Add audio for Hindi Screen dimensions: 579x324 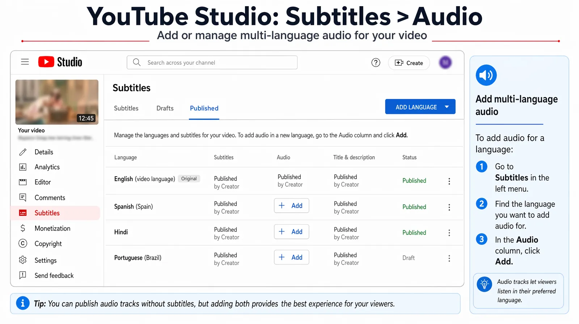(291, 232)
